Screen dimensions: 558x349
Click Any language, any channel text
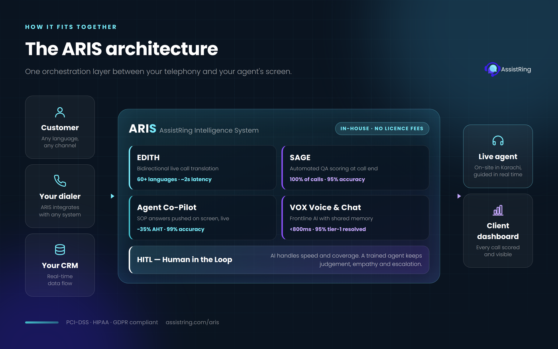pyautogui.click(x=60, y=142)
